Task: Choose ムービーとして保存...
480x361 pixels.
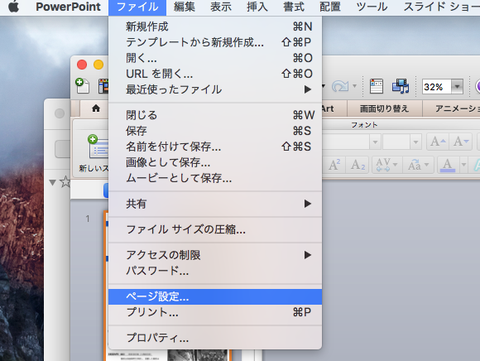Action: 215,178
